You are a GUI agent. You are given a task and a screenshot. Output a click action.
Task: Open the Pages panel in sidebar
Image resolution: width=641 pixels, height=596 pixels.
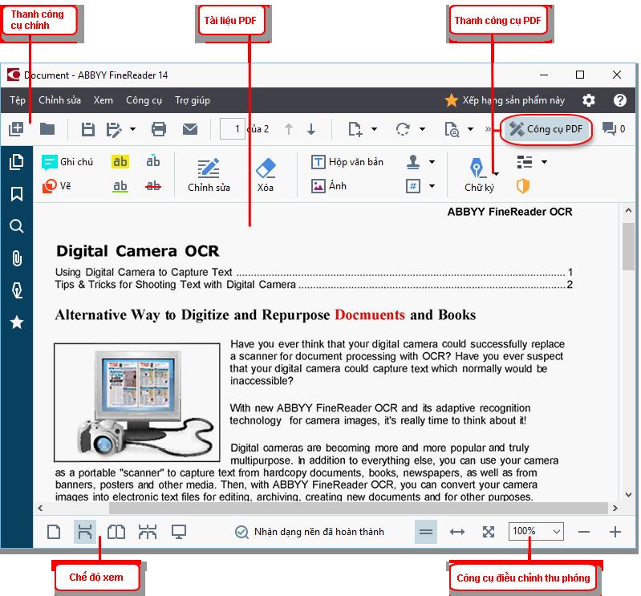point(16,162)
